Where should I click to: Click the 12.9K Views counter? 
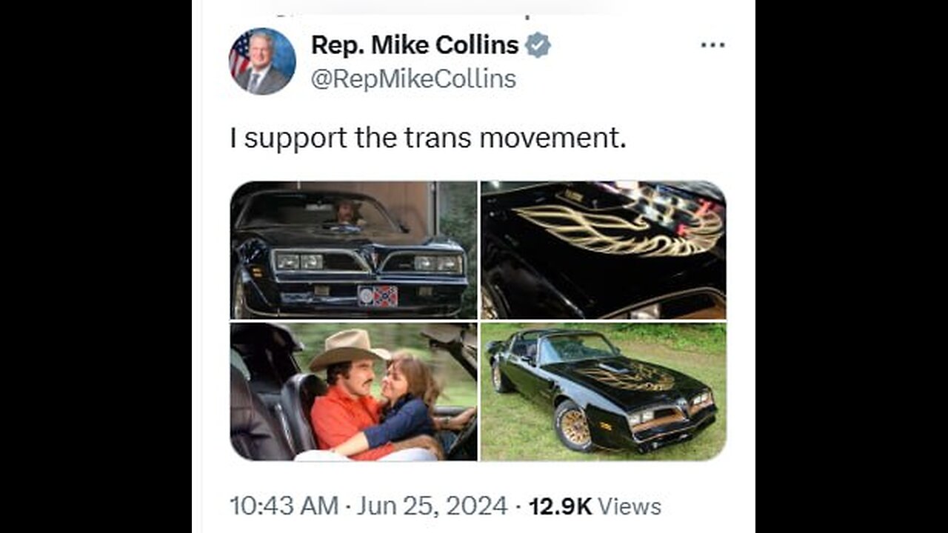pyautogui.click(x=595, y=506)
